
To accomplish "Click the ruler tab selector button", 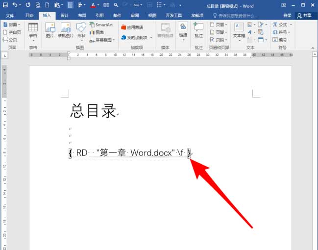I will click(x=5, y=55).
